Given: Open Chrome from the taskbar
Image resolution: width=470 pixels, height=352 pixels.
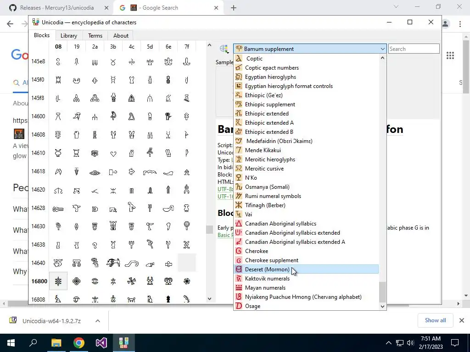Looking at the screenshot, I should click(79, 343).
